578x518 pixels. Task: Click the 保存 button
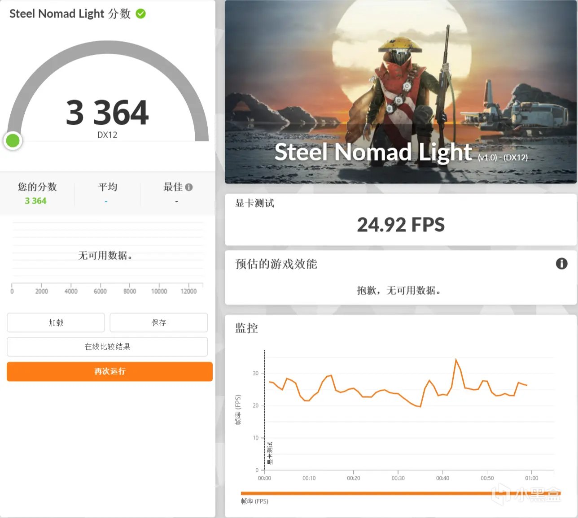click(159, 322)
